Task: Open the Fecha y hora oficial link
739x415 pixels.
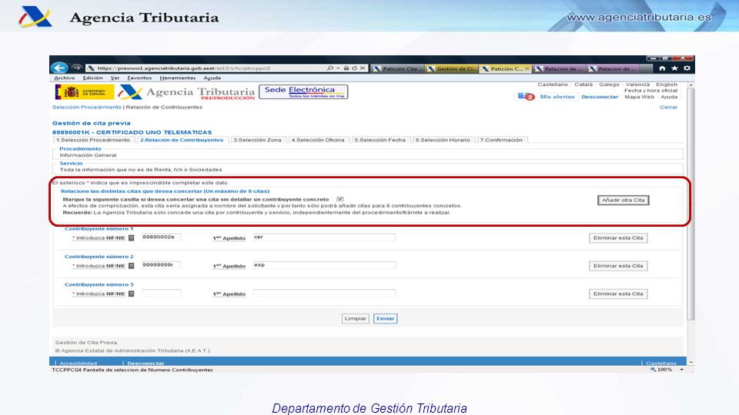Action: tap(651, 91)
